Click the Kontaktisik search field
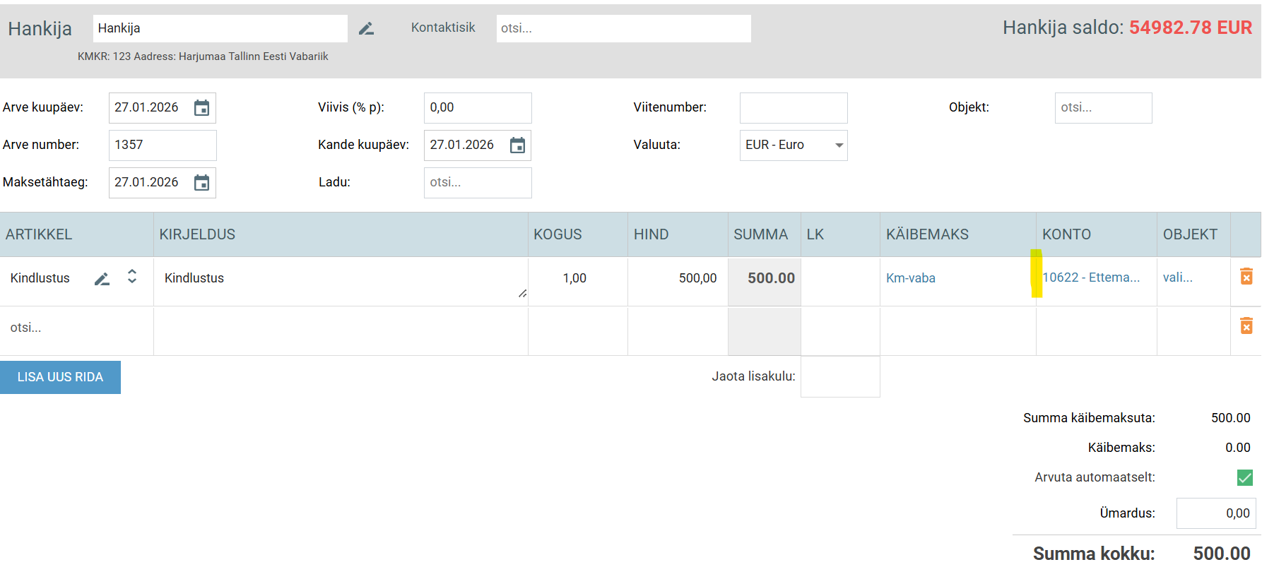1262x579 pixels. point(623,29)
